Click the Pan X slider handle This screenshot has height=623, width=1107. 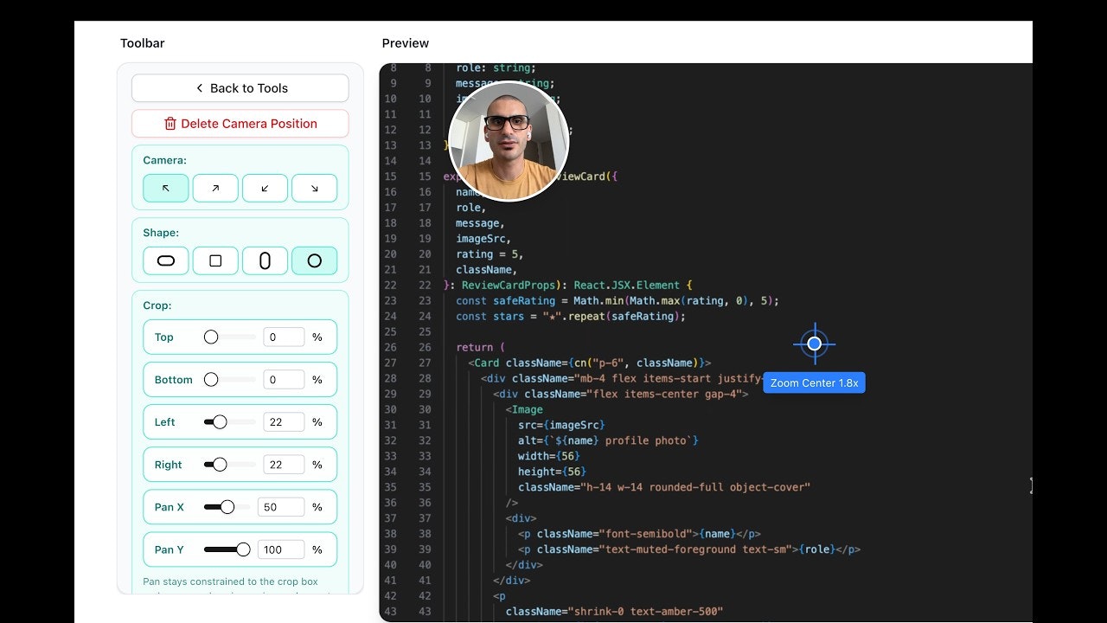coord(227,507)
